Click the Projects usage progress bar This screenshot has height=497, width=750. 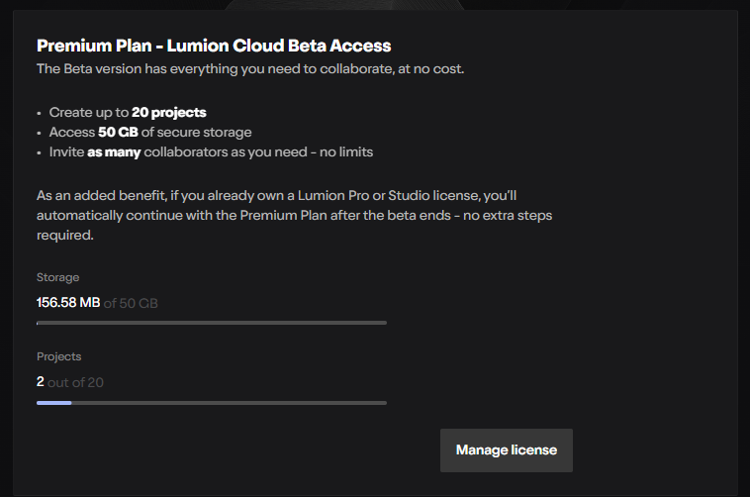click(211, 403)
